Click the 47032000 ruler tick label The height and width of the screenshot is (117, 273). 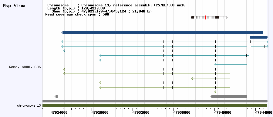(x=141, y=112)
